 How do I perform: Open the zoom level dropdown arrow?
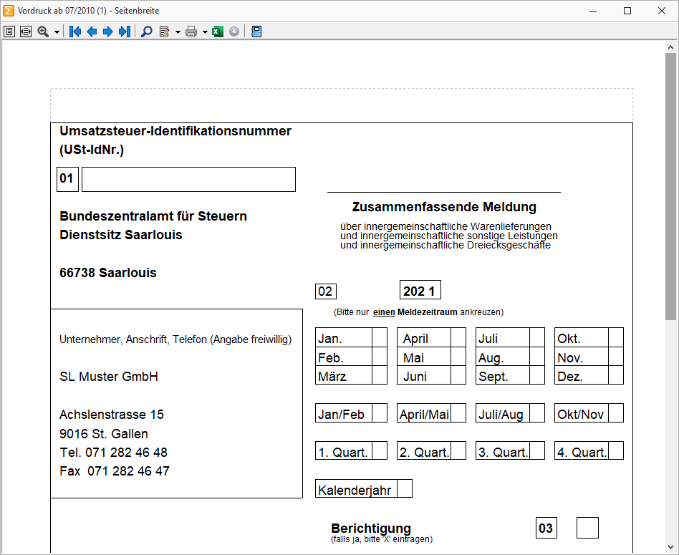[57, 32]
